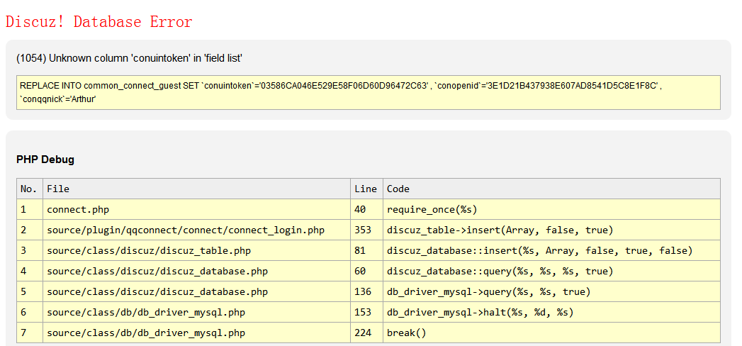Click line number 40 cell
Viewport: 742px width, 346px height.
[x=366, y=209]
